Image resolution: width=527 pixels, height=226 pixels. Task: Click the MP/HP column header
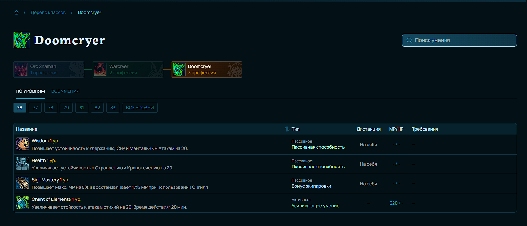[x=396, y=129]
